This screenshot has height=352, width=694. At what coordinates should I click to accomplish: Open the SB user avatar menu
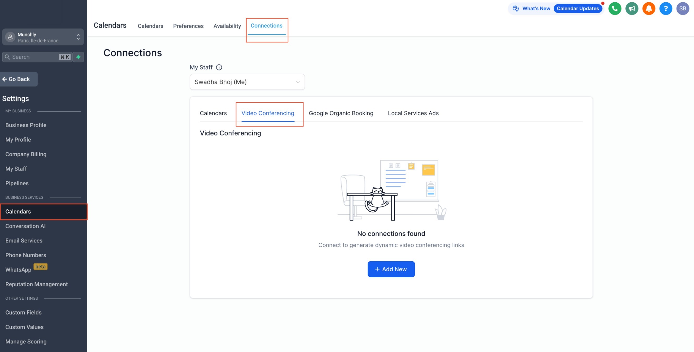(x=683, y=9)
